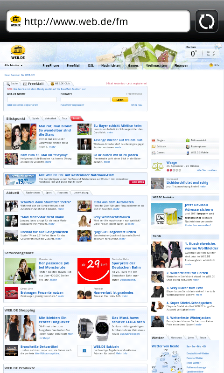Click the Waage scales horoscope icon
Viewport: 224px width, 373px height.
click(157, 166)
